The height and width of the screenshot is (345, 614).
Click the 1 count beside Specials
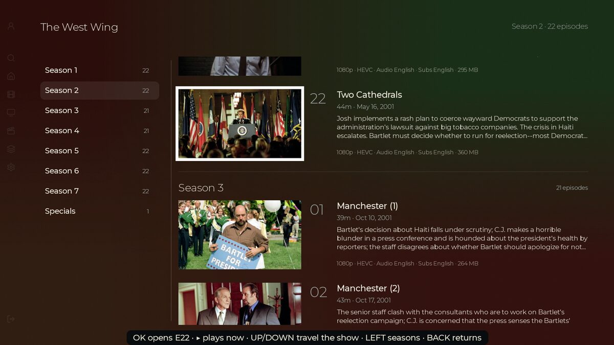[x=148, y=211]
